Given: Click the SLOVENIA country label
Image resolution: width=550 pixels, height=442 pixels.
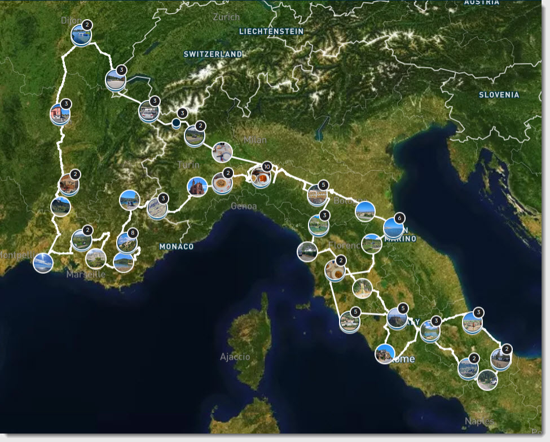Looking at the screenshot, I should (499, 95).
